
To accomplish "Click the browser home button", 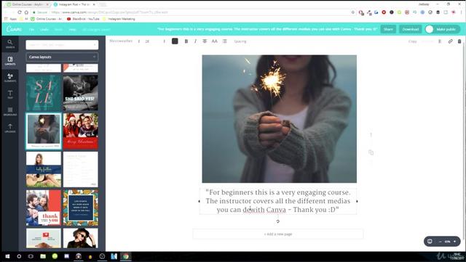I will click(26, 12).
